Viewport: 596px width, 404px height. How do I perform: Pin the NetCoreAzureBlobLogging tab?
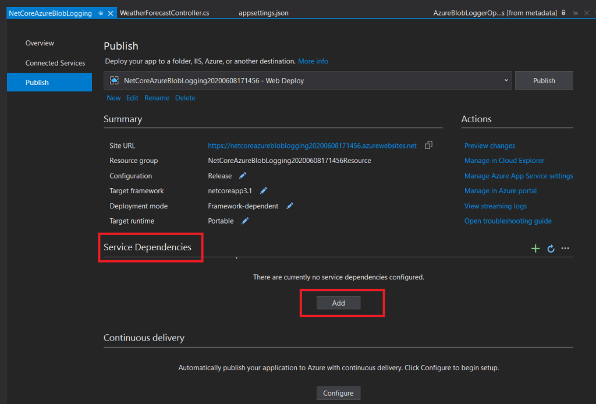[100, 13]
